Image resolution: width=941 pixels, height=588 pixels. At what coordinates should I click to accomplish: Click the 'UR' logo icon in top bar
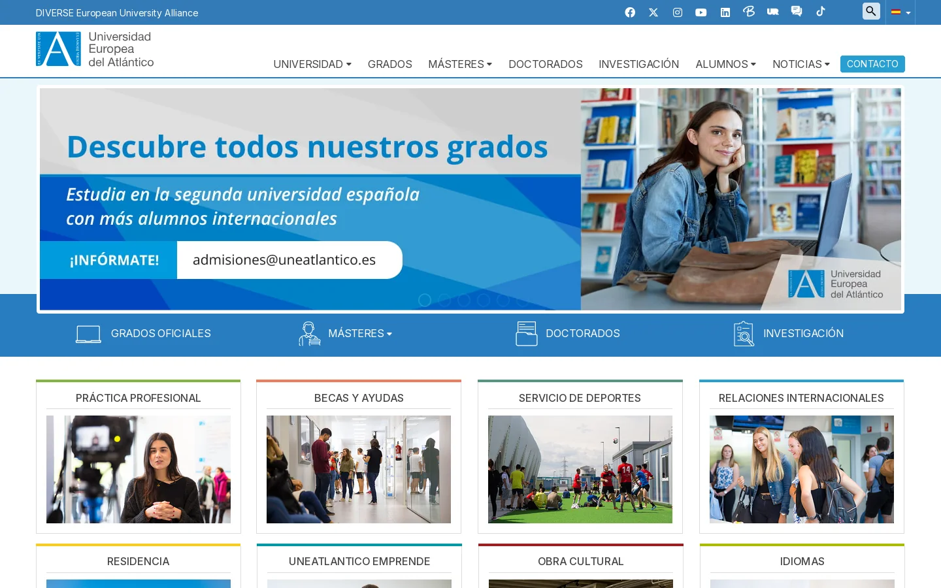(773, 12)
